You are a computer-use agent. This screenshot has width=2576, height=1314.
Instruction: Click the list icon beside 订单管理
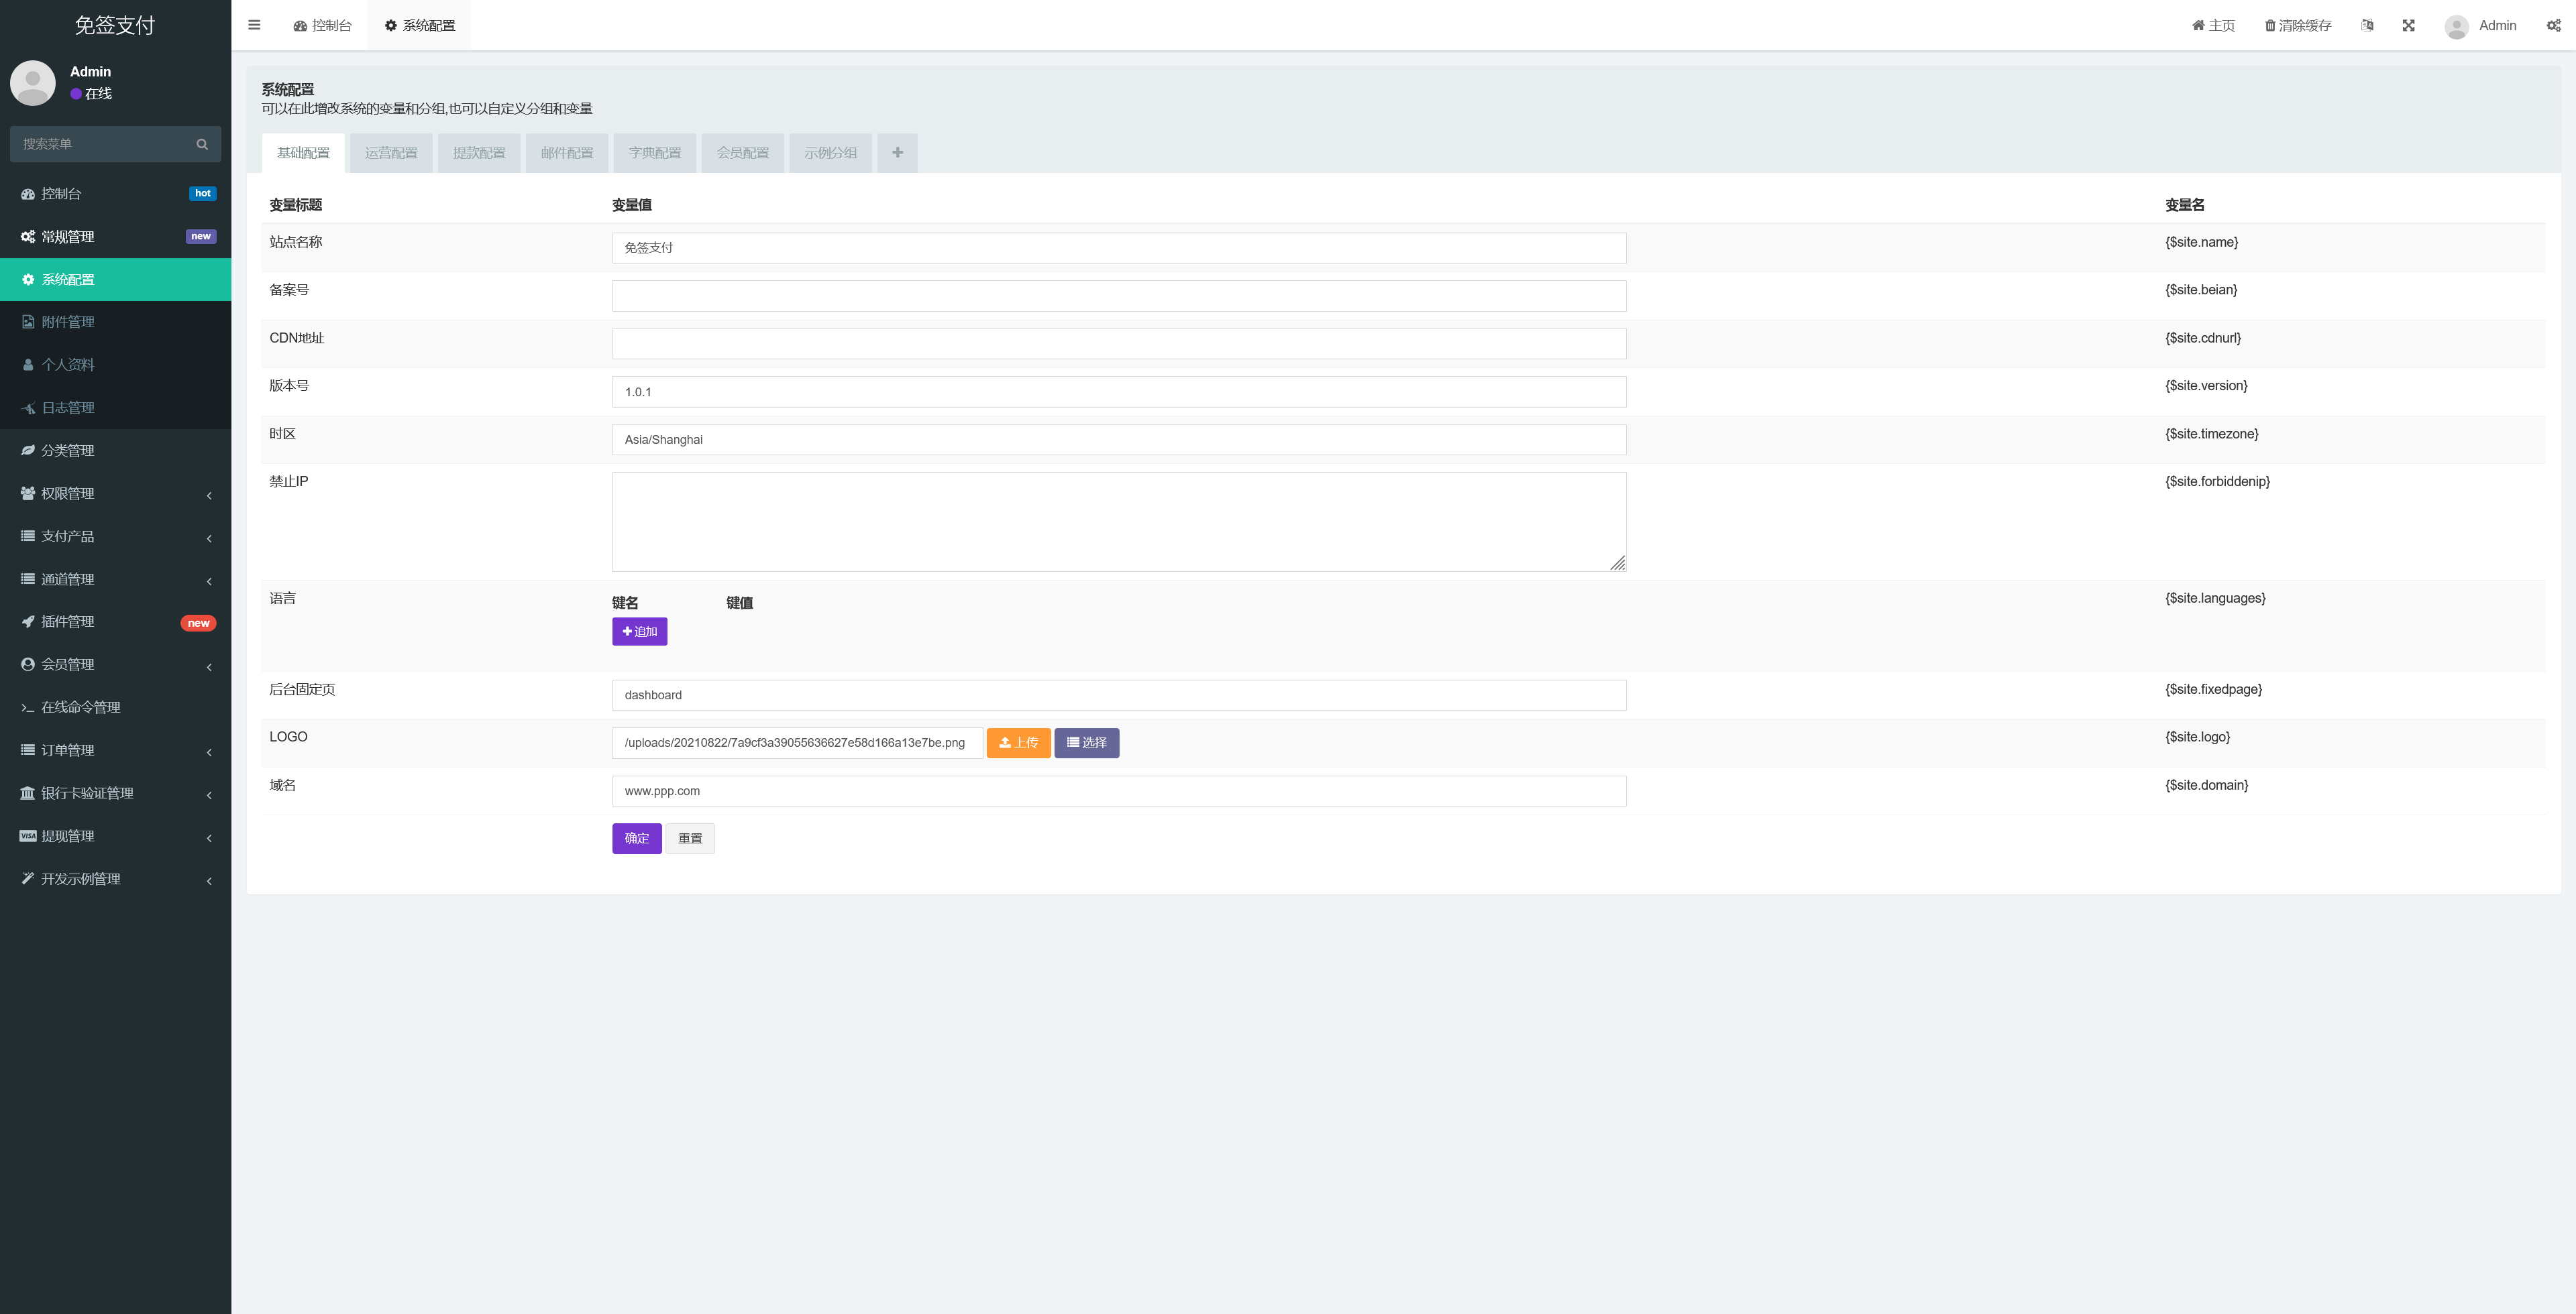click(28, 750)
